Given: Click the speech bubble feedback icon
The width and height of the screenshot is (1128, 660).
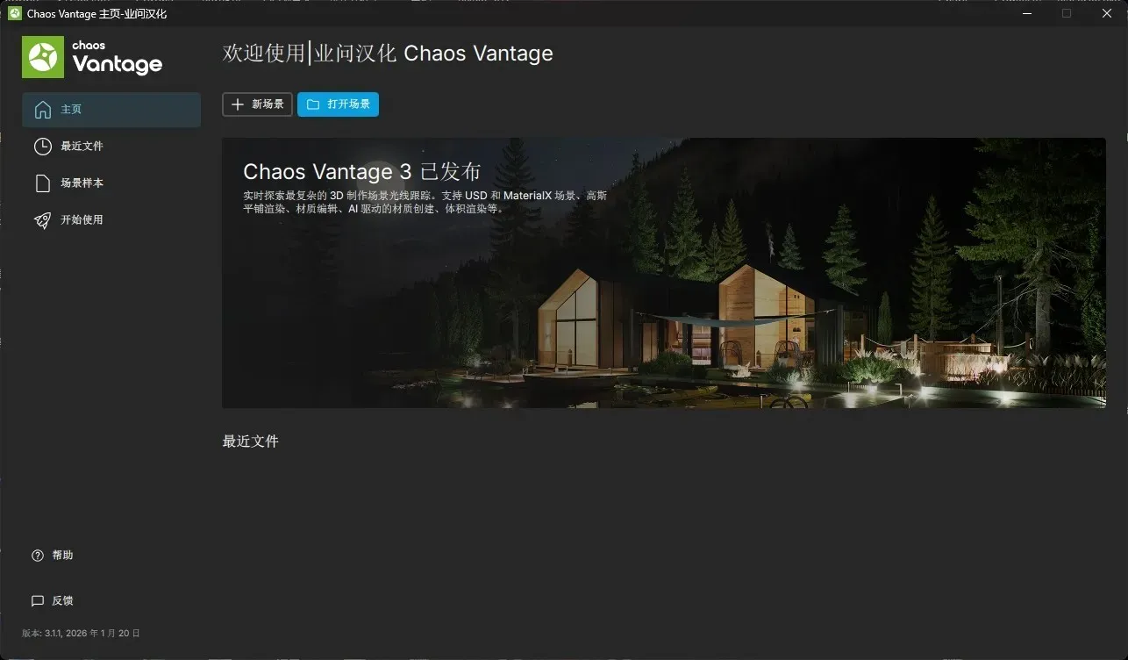Looking at the screenshot, I should 38,601.
